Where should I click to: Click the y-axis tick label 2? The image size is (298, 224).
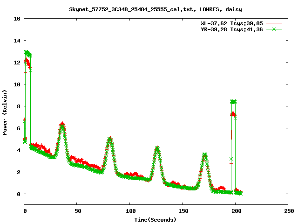(x=19, y=172)
